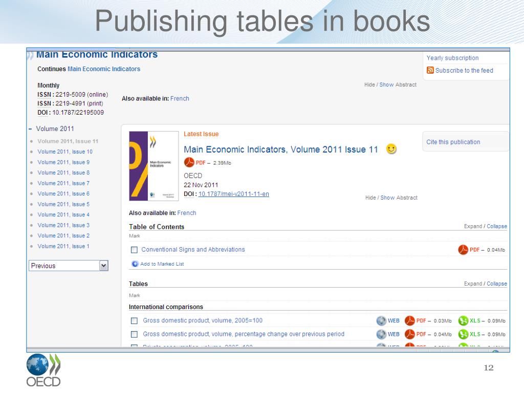Open Conventional Signs and Abbreviations link
Image resolution: width=524 pixels, height=393 pixels.
pyautogui.click(x=193, y=250)
